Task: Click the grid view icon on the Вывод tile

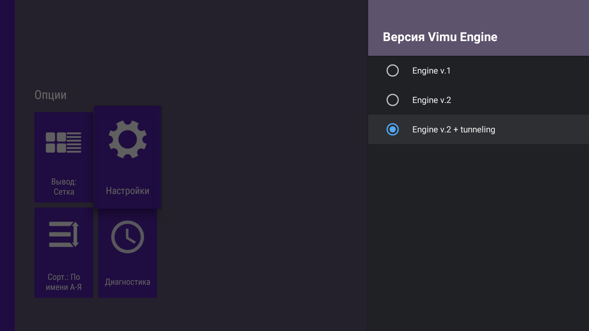Action: click(64, 143)
